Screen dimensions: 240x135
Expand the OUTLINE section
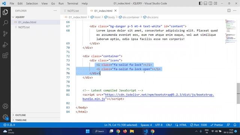20,115
